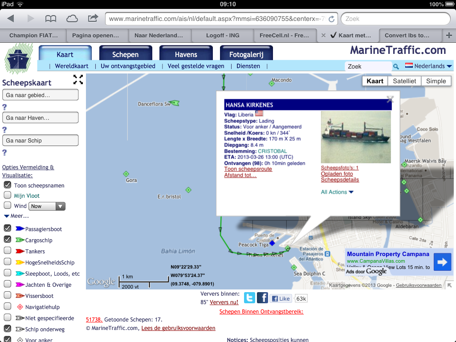Click the Macondo ship marker
Screen dimensions: 456x342
[x=272, y=84]
